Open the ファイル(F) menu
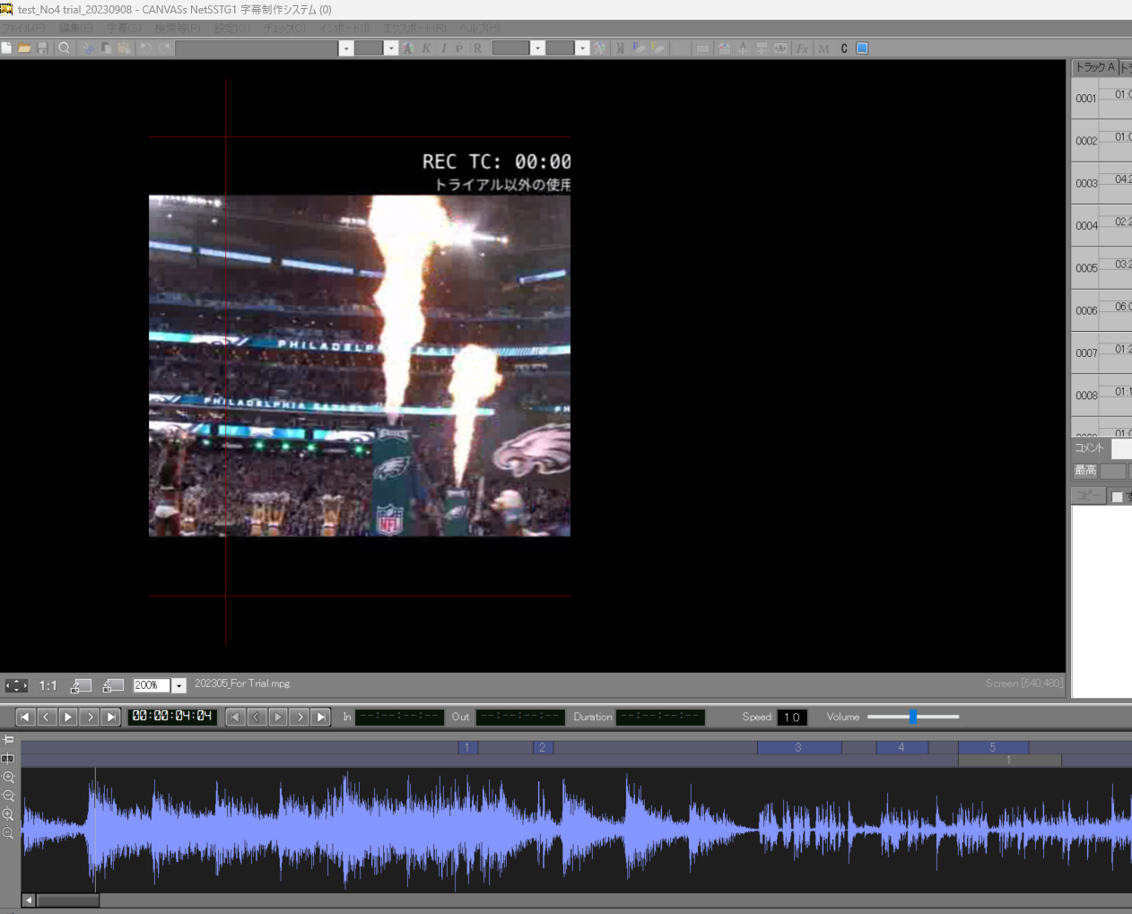This screenshot has width=1132, height=914. (x=23, y=29)
